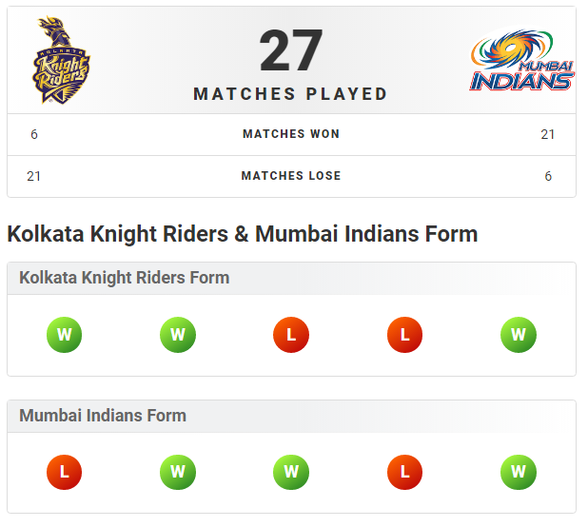
Task: Click the Mumbai Indians team logo
Action: tap(522, 62)
